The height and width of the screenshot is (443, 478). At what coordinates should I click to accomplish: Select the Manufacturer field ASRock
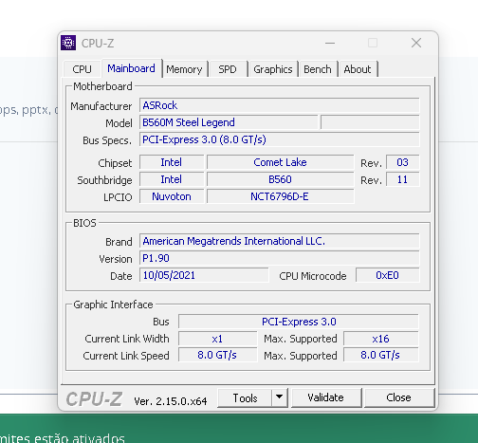coord(280,105)
